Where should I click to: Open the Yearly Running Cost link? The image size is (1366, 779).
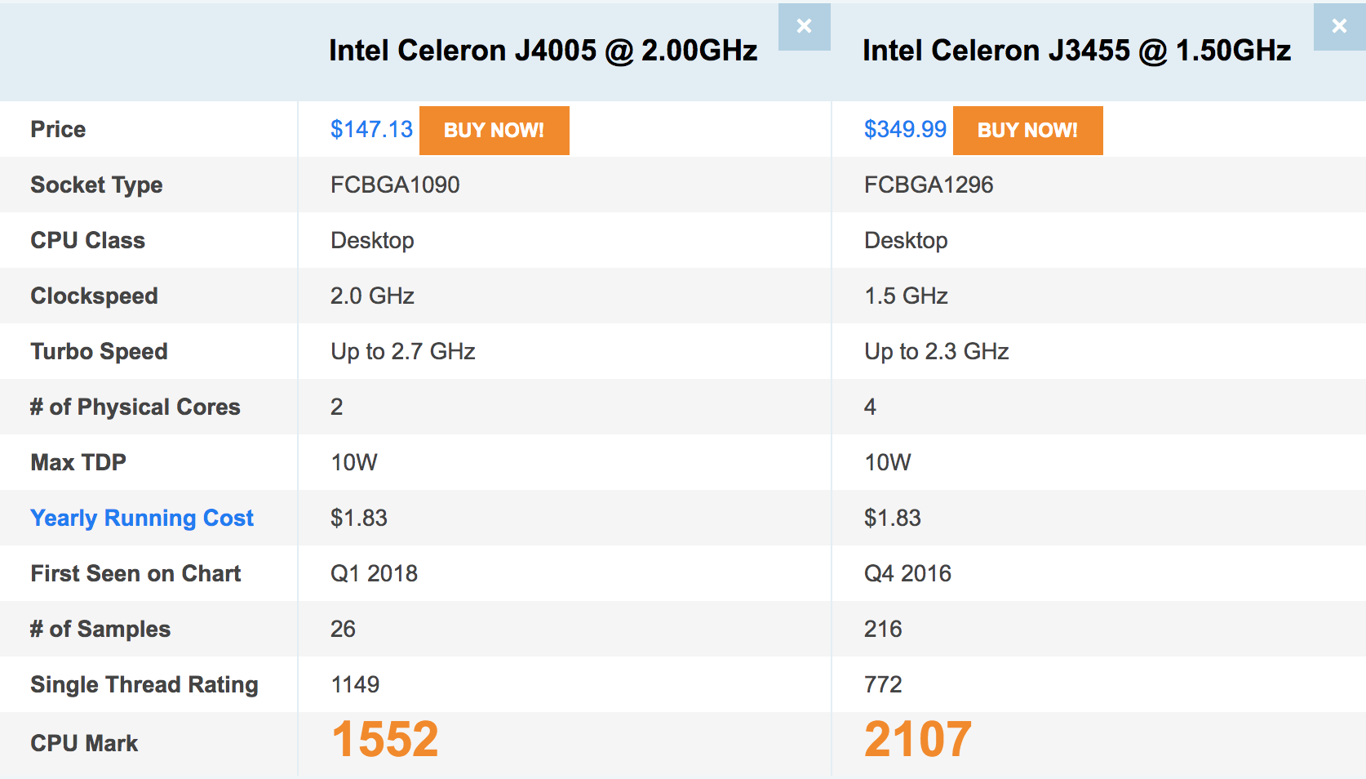pos(142,518)
